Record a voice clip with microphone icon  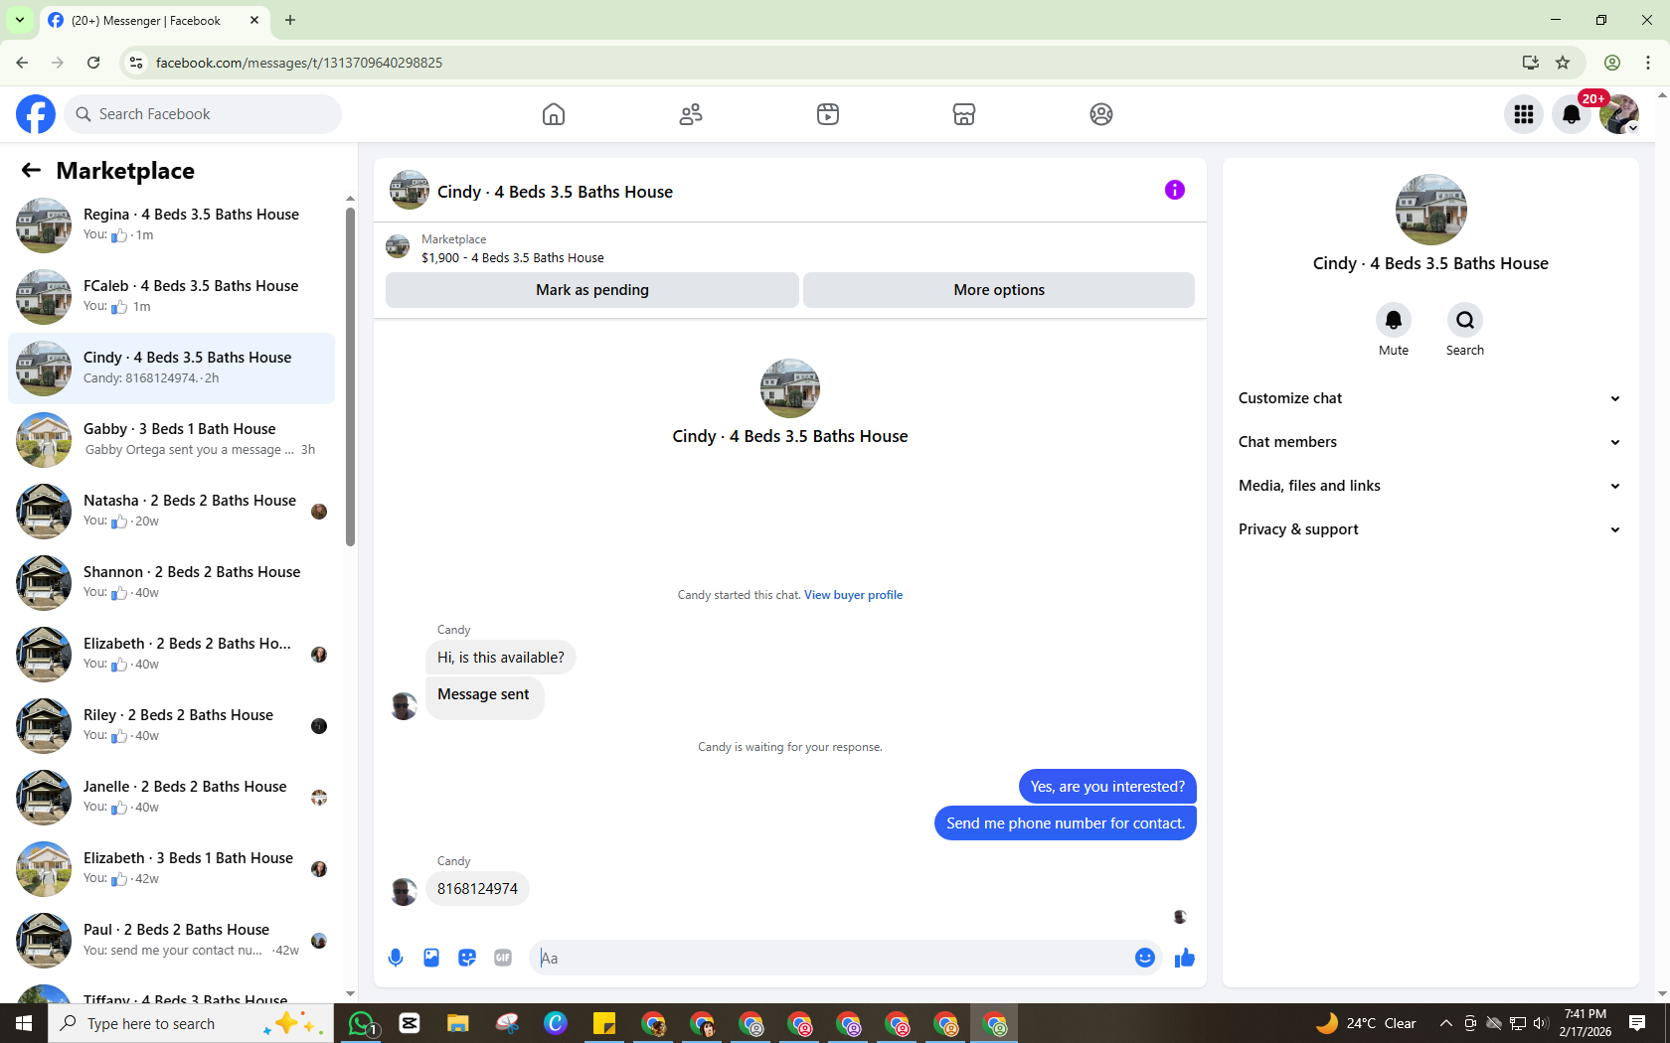396,958
